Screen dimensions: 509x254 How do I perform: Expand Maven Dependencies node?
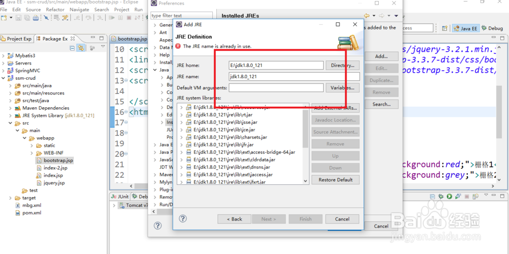(10, 108)
